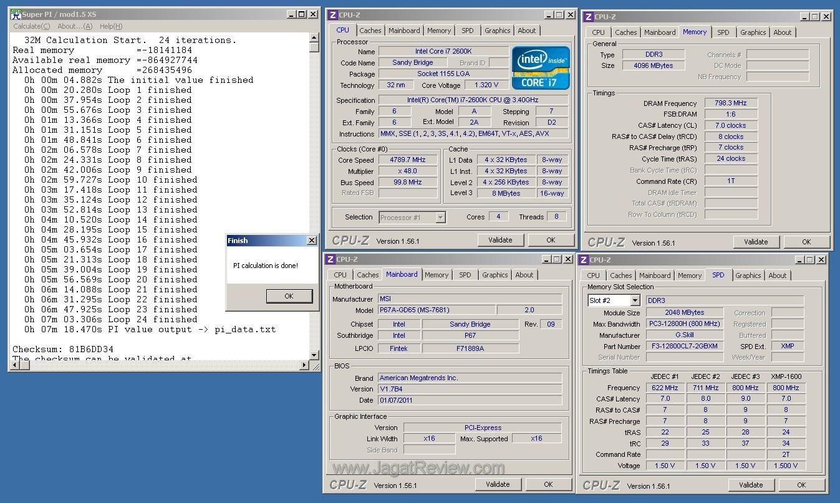Click CPU-Z icon in SPD window title bar
Screen dimensions: 840x503
click(584, 260)
